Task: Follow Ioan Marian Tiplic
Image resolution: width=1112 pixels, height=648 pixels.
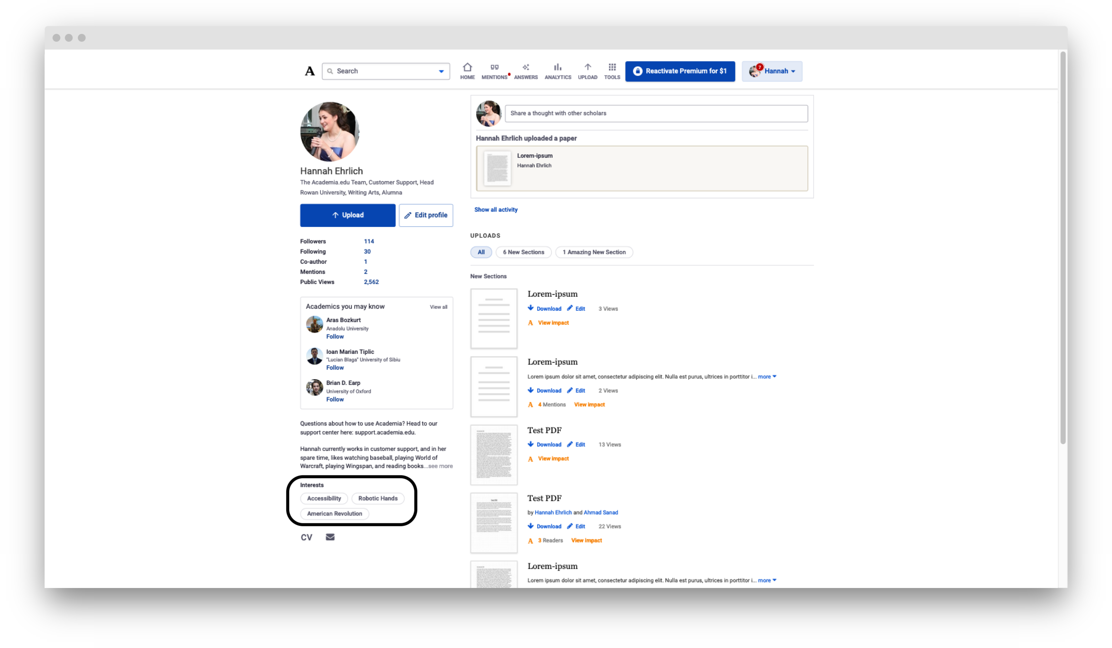Action: (335, 368)
